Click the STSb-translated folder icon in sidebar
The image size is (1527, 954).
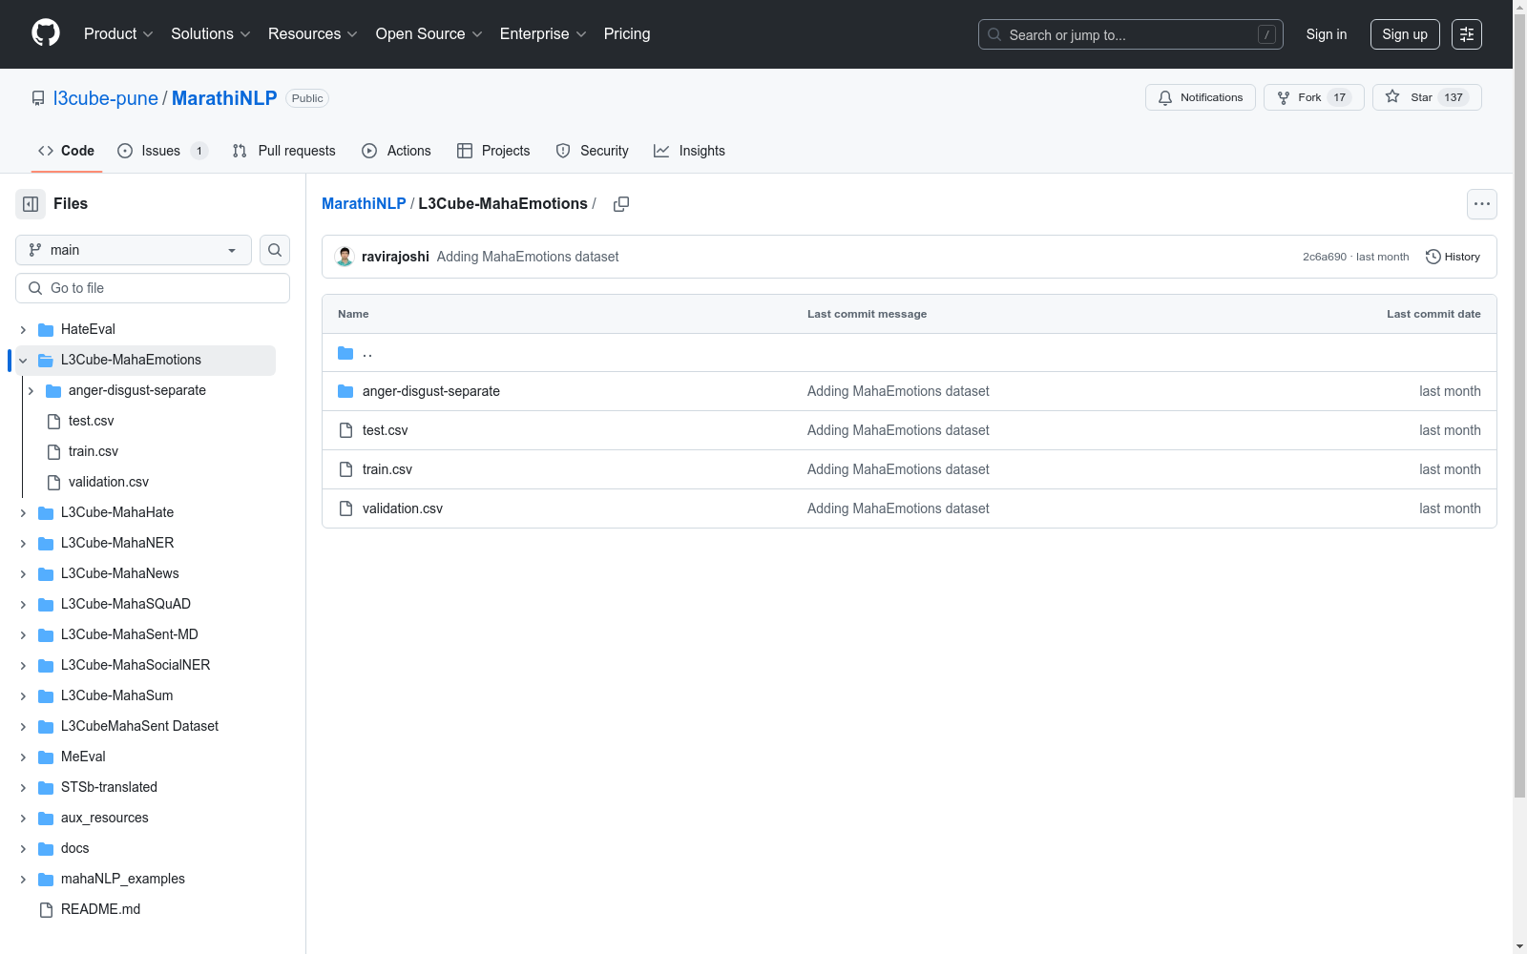point(46,788)
